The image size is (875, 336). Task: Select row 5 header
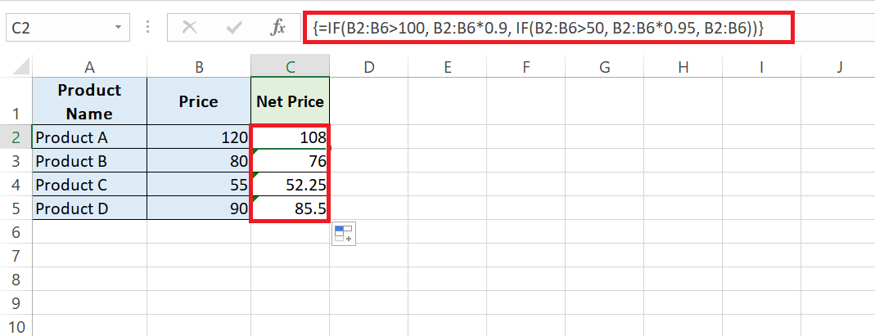16,208
